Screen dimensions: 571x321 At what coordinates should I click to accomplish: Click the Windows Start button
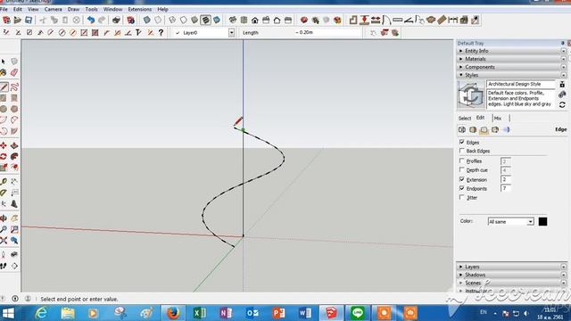pos(8,313)
